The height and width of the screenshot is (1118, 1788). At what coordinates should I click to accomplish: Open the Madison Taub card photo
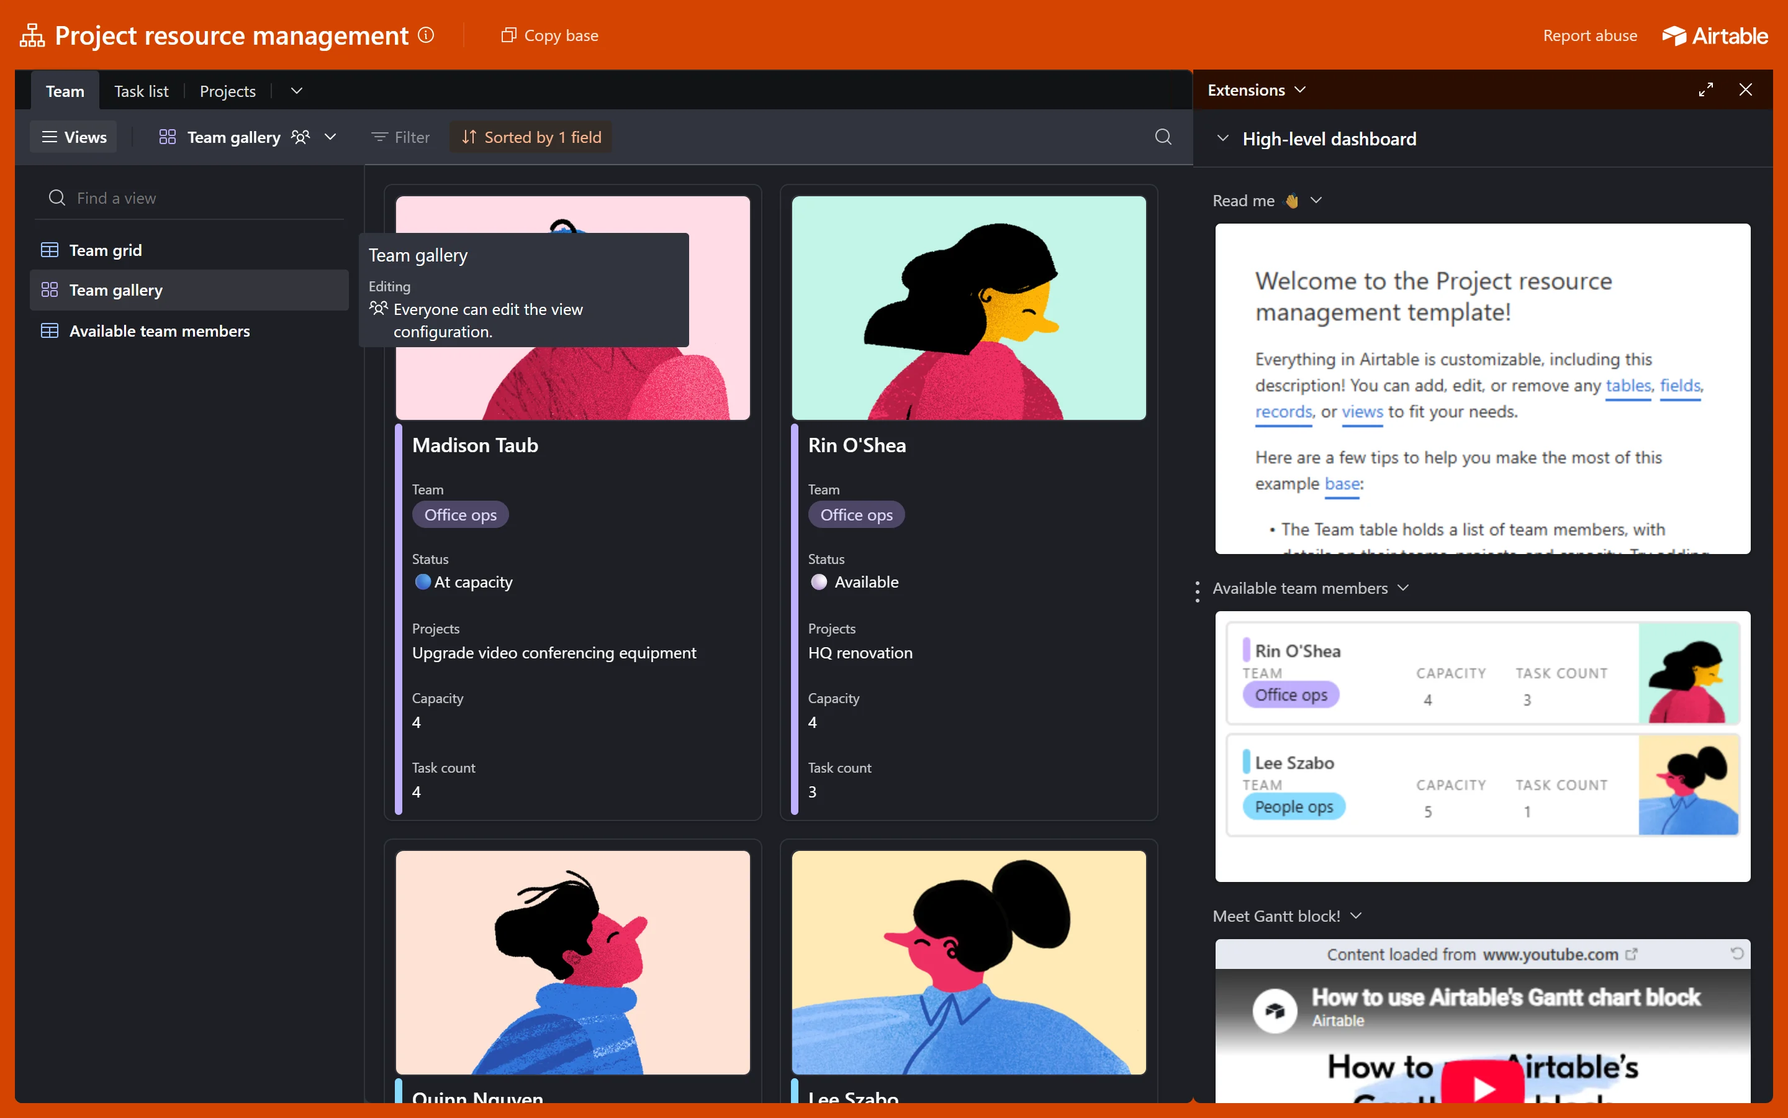tap(572, 308)
